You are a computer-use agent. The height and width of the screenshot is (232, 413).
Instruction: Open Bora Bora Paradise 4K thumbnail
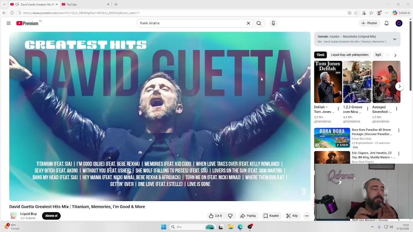(332, 138)
